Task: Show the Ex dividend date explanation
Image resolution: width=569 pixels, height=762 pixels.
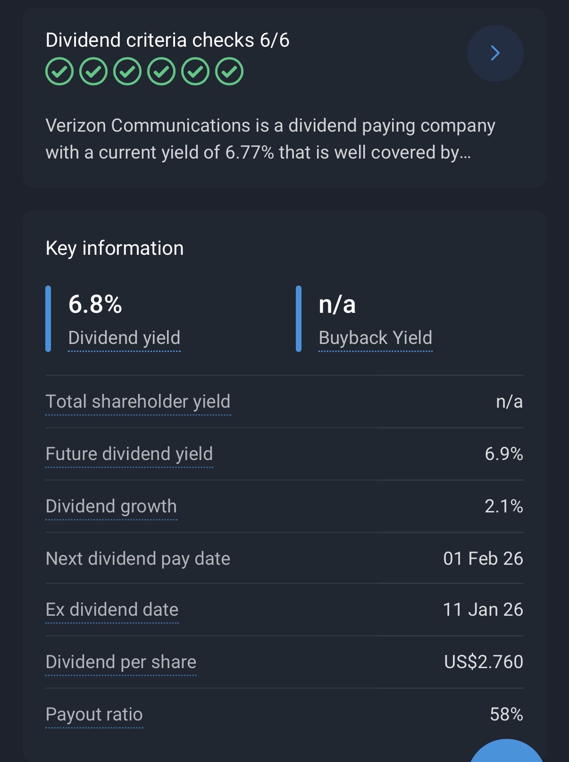Action: (112, 610)
